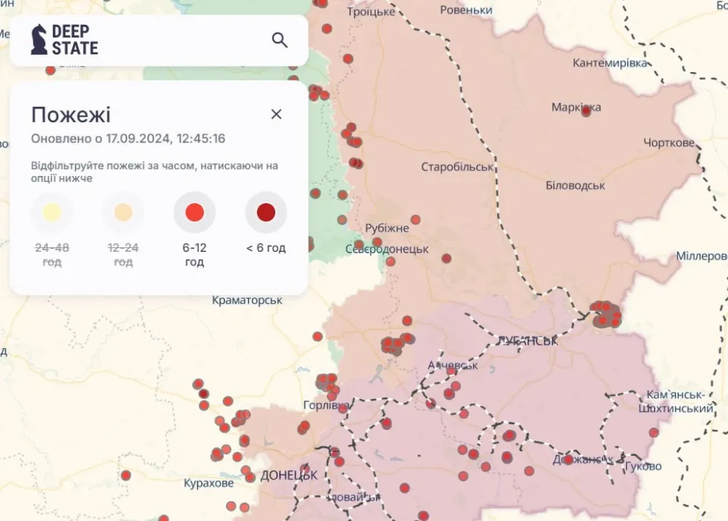Click the DeepState chess knight logo

(39, 39)
